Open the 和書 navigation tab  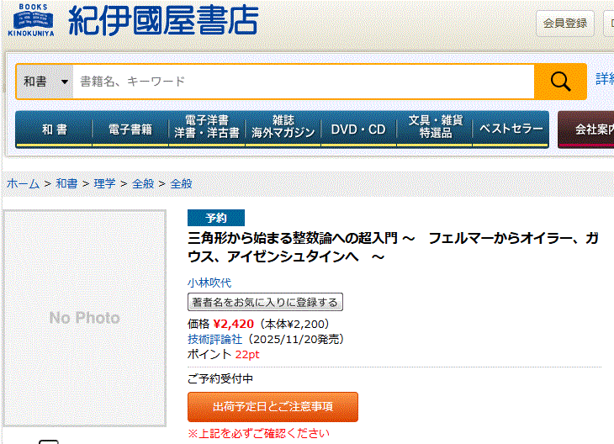(54, 129)
